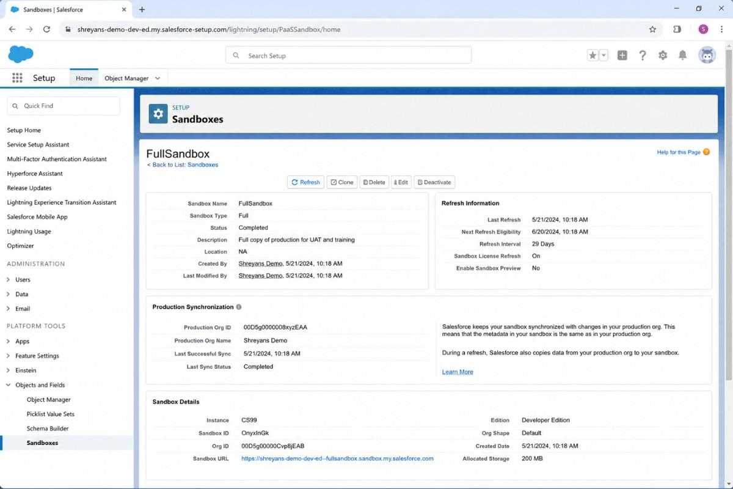Focus the Quick Find box
Viewport: 733px width, 489px height.
(x=64, y=106)
